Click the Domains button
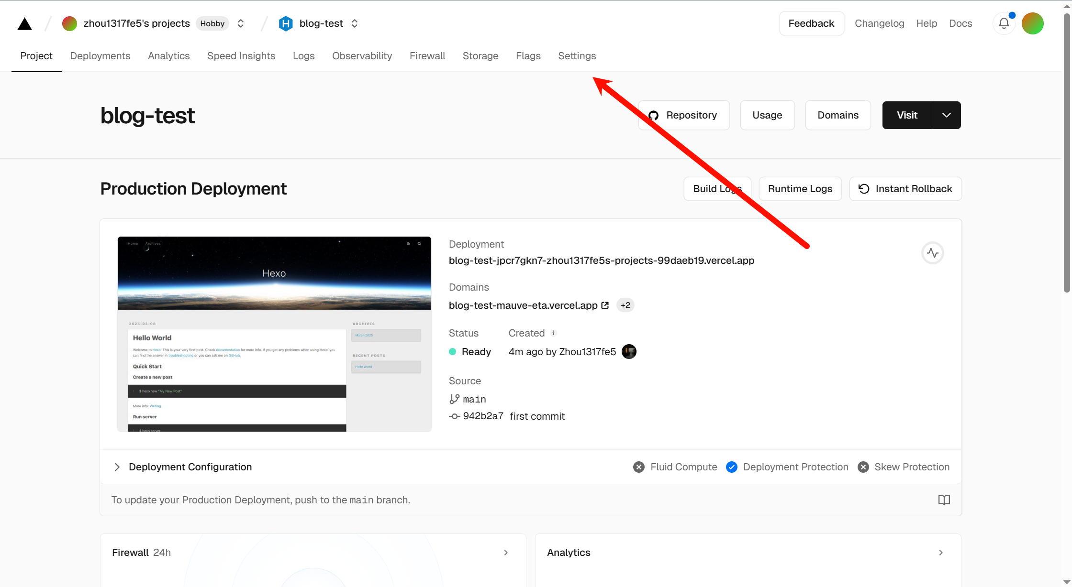1072x587 pixels. pyautogui.click(x=838, y=115)
